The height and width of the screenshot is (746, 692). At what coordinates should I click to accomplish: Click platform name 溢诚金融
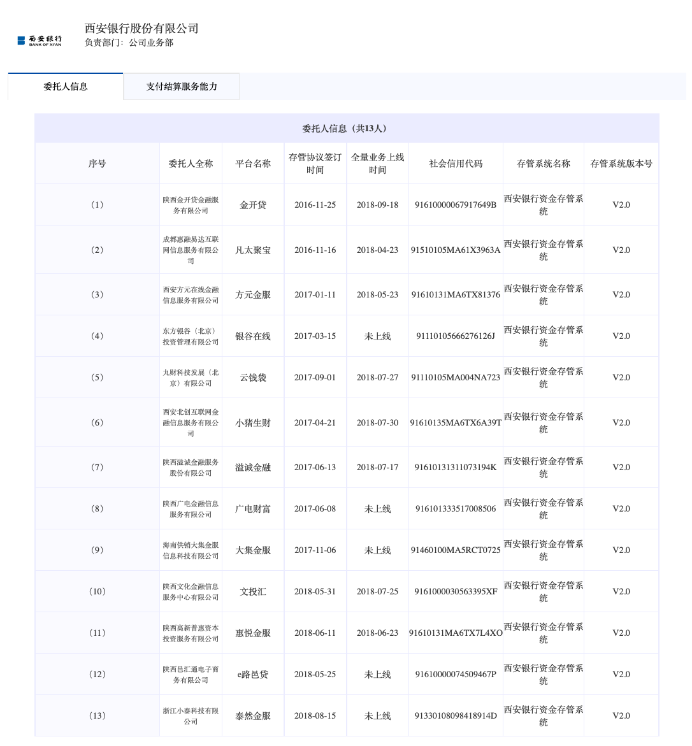click(253, 468)
